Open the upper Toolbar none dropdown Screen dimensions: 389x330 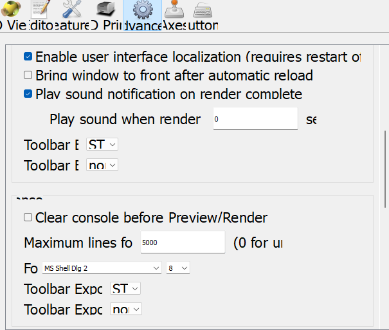102,165
